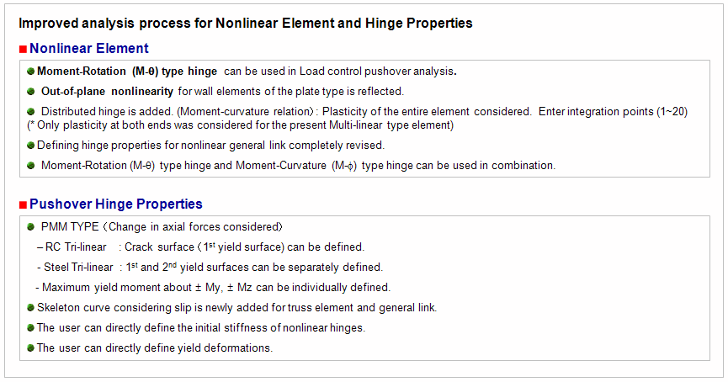
Task: Click bullet before Defining hinge properties line
Action: click(31, 145)
